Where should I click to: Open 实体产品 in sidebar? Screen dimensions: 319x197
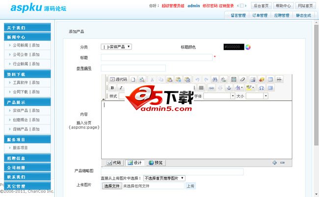[21, 110]
